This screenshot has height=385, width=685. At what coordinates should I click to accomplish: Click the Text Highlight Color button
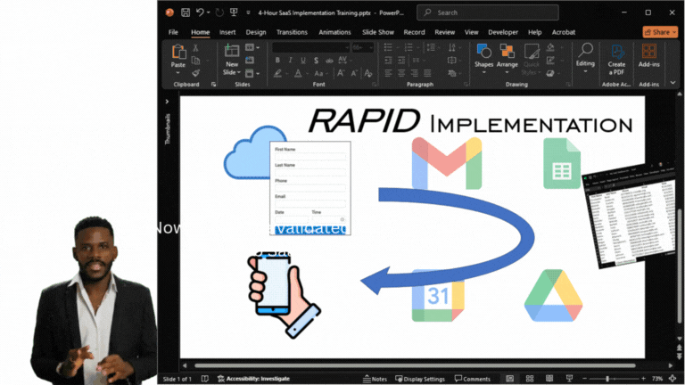coord(277,73)
